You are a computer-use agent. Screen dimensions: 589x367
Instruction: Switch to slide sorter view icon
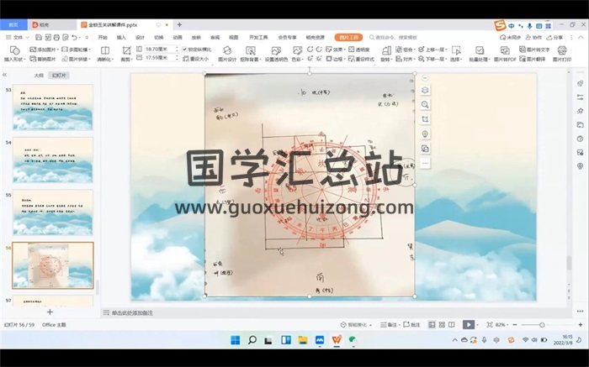click(442, 325)
